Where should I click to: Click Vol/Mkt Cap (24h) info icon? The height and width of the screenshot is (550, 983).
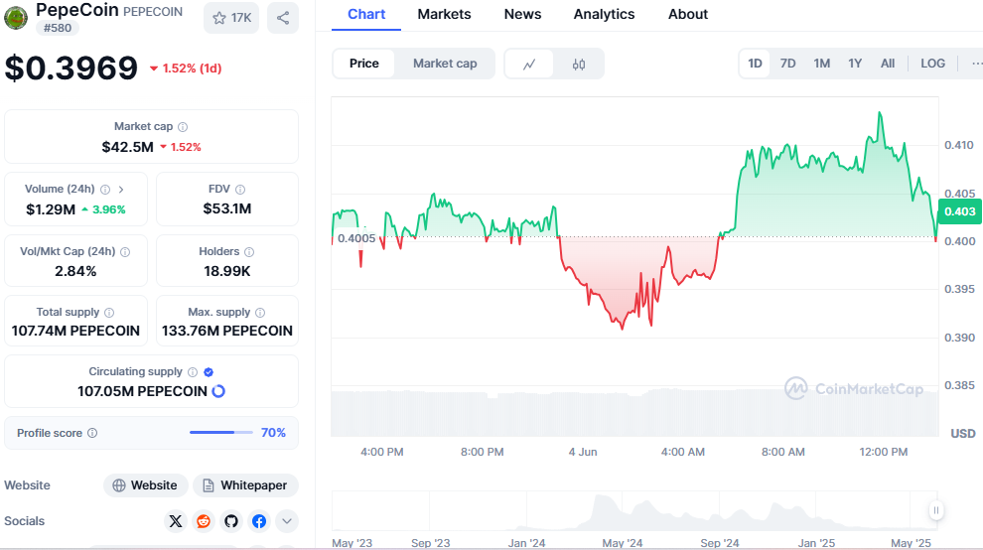coord(125,252)
